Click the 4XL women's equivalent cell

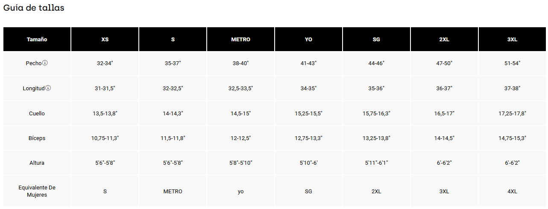coord(512,191)
